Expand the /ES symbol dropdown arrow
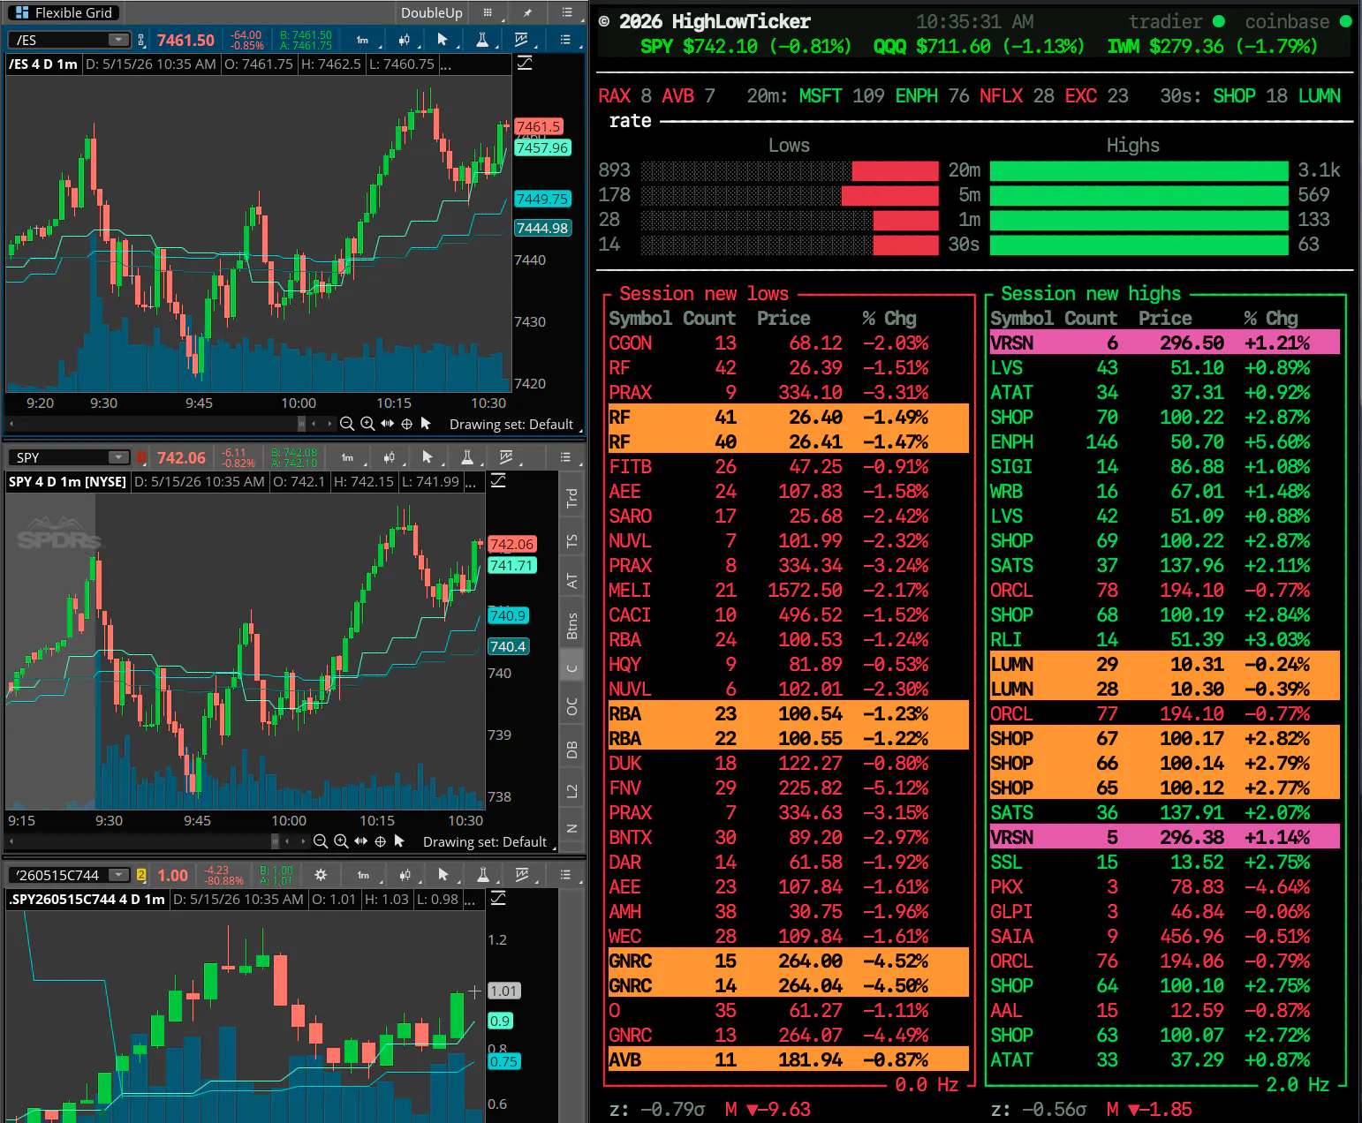The image size is (1362, 1123). coord(118,40)
